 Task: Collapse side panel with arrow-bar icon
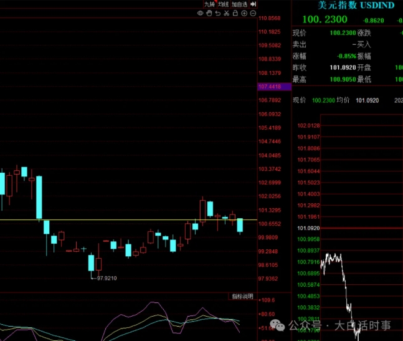point(253,4)
